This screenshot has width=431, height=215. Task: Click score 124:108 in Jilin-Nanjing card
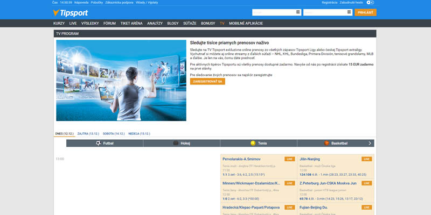tap(305, 174)
